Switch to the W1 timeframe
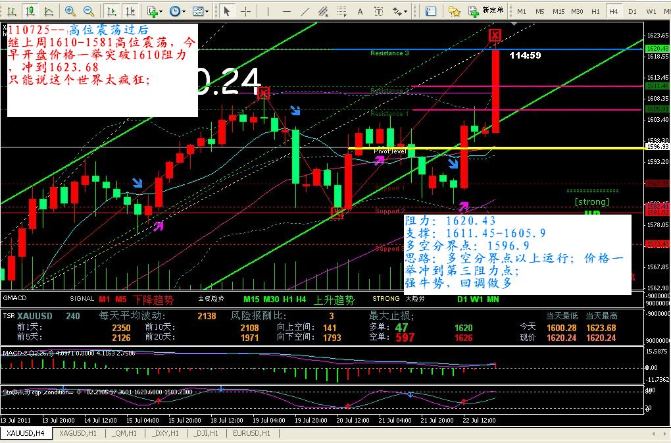The image size is (671, 443). (651, 11)
